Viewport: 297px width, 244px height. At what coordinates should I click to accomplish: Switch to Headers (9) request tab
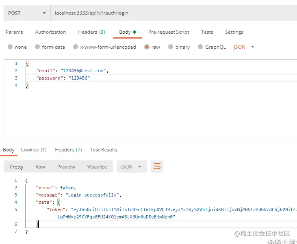click(91, 32)
